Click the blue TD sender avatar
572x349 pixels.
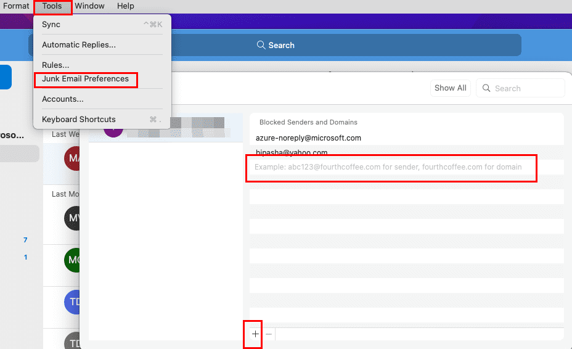pyautogui.click(x=73, y=302)
